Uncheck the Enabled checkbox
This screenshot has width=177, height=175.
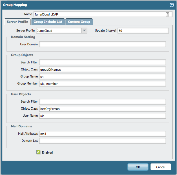point(38,152)
